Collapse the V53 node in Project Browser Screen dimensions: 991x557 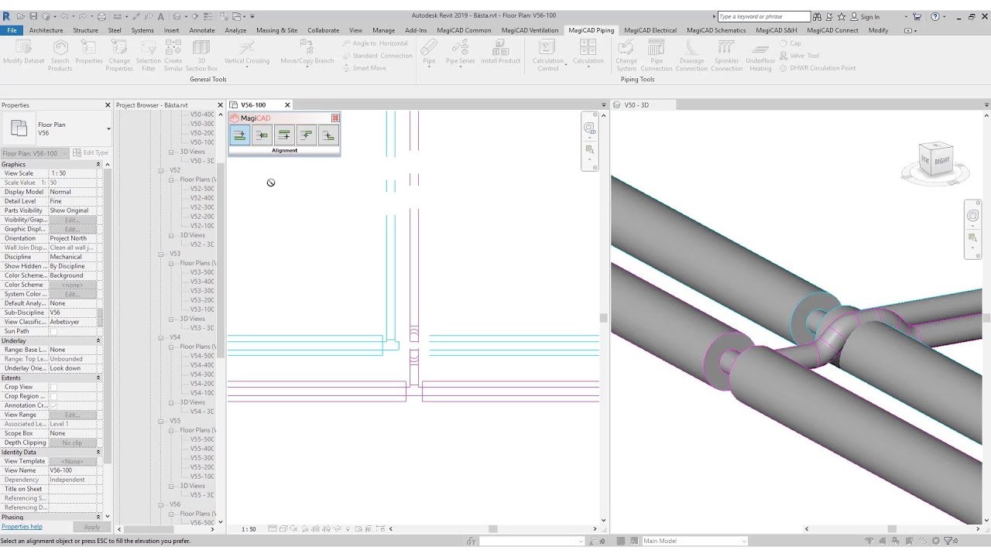click(x=162, y=254)
